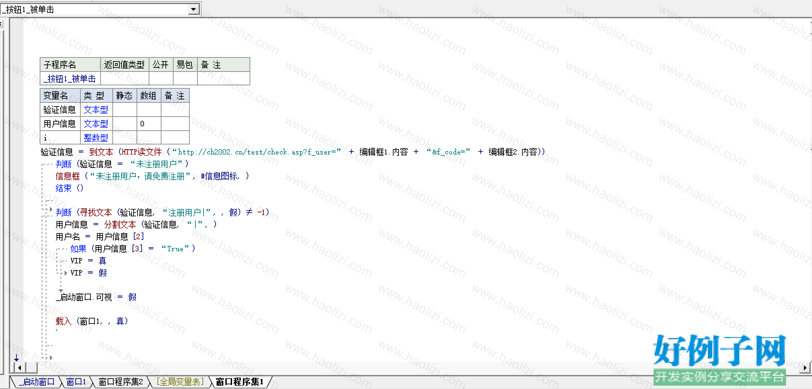This screenshot has height=389, width=812.
Task: Click the 文本型 type of 验证信息
Action: pos(96,110)
